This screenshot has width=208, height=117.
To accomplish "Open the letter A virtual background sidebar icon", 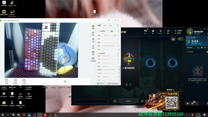I will tap(93, 53).
